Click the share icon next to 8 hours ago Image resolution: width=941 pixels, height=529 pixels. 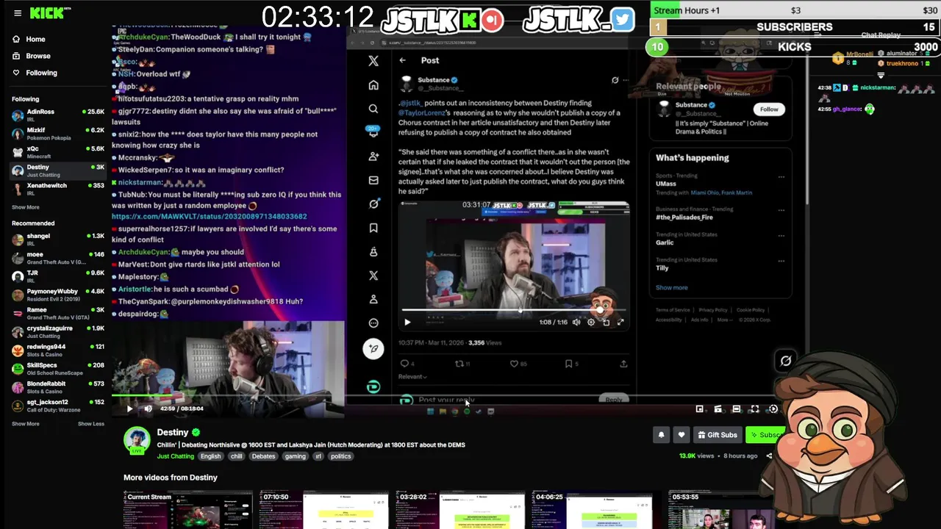pos(769,456)
